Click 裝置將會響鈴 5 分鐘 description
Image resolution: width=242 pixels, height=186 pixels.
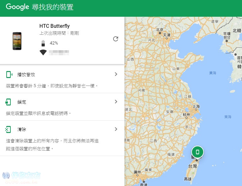tap(52, 86)
